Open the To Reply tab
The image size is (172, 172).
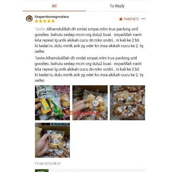(117, 6)
